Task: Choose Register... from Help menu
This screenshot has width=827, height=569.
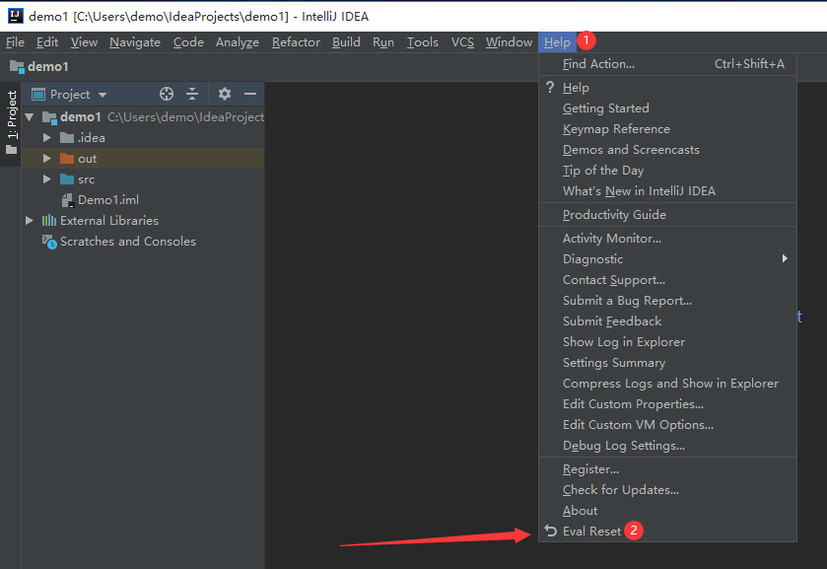Action: coord(667,468)
